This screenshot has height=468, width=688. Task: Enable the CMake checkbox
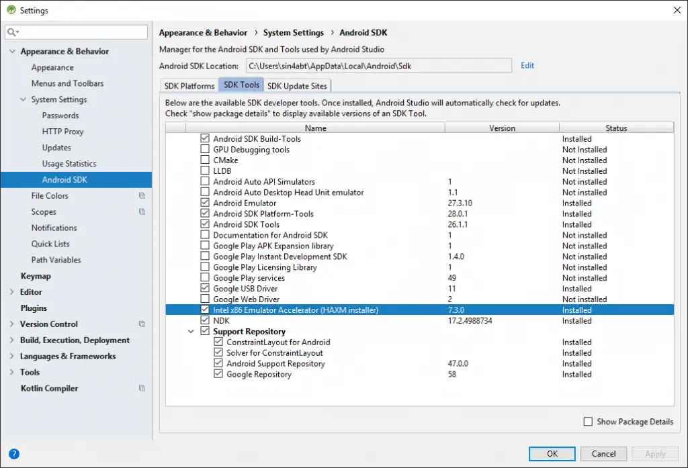[205, 160]
